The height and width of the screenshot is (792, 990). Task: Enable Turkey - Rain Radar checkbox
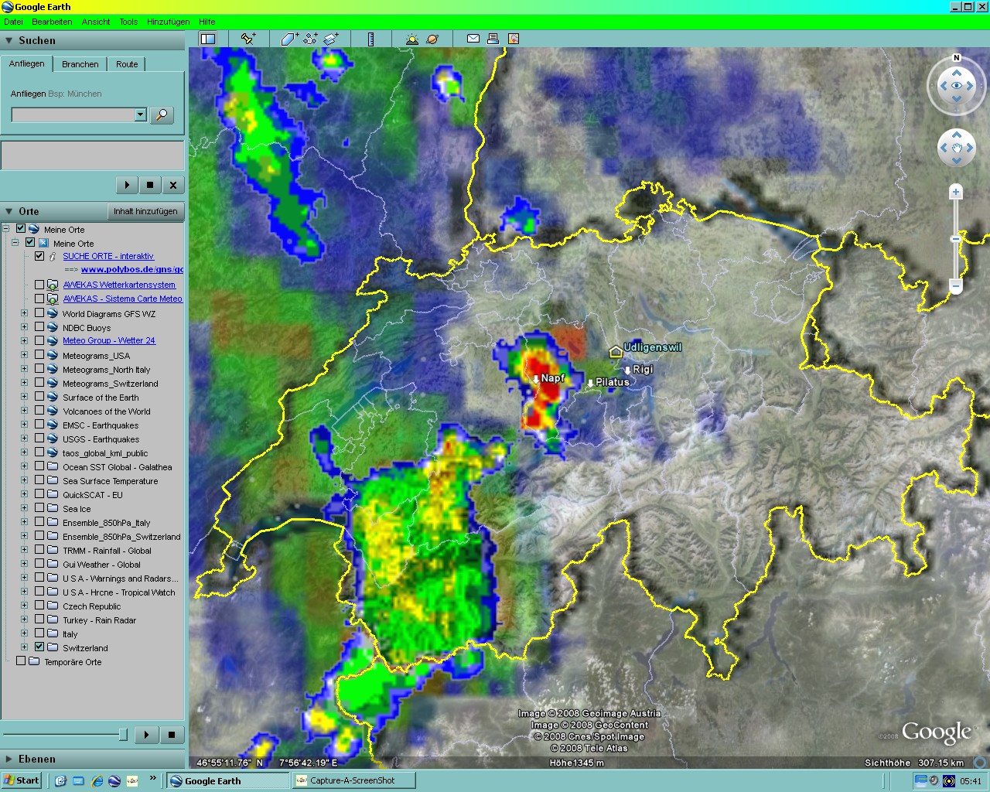pos(39,620)
